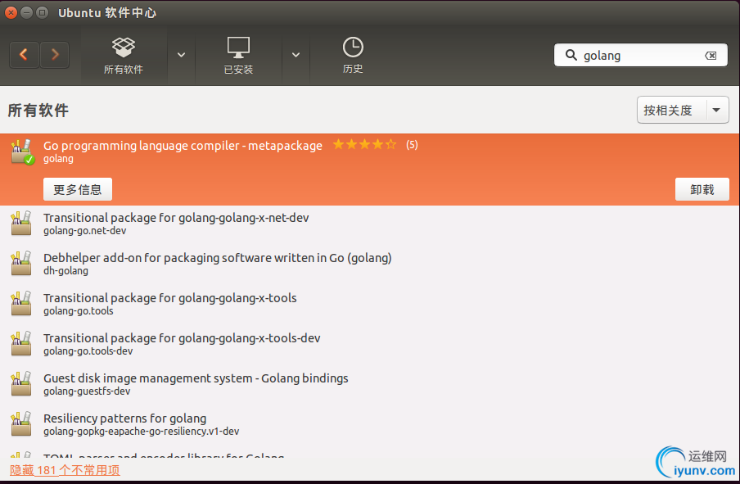Select Resiliency patterns for golang row
This screenshot has width=740, height=484.
(370, 424)
